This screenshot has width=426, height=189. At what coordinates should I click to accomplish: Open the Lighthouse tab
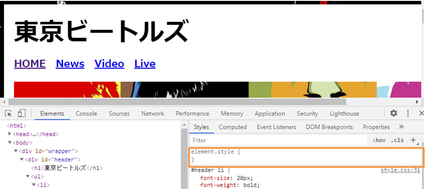click(344, 114)
